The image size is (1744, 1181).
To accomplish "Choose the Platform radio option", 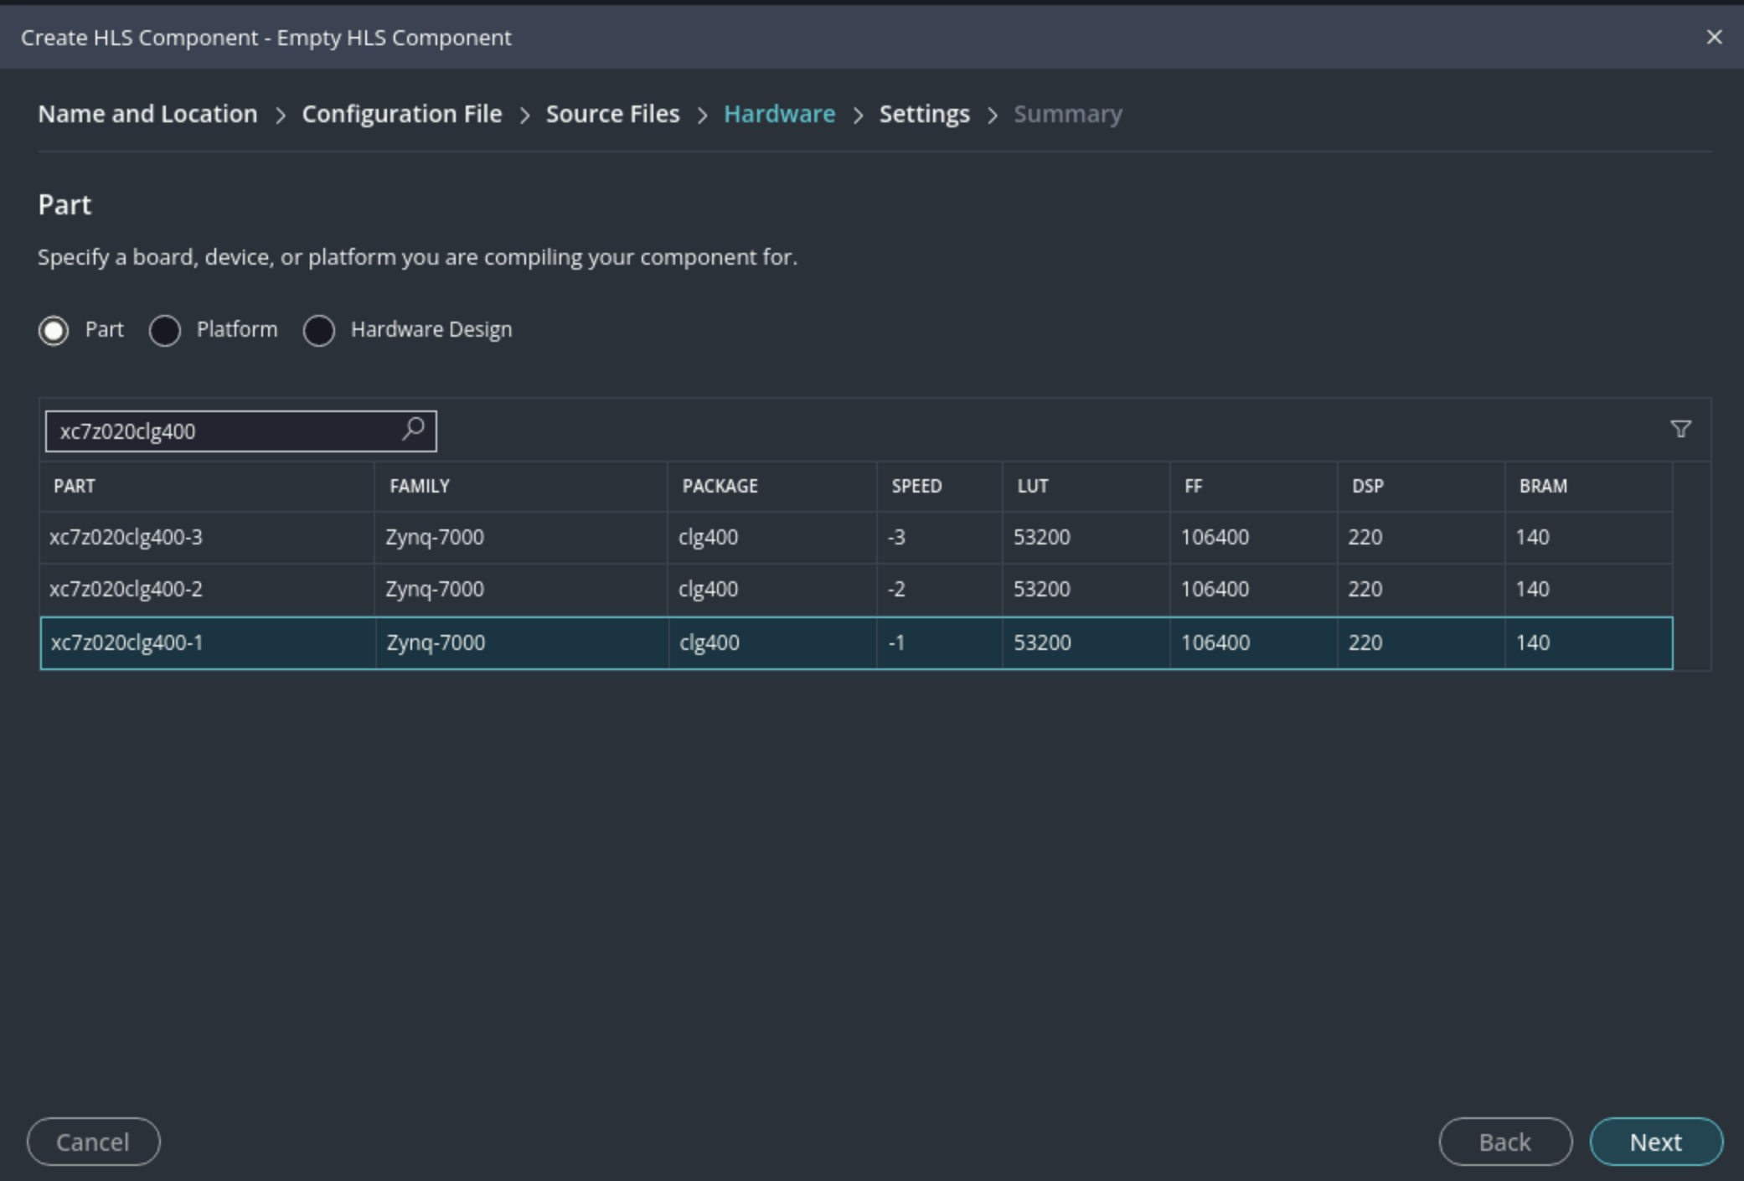I will (165, 330).
